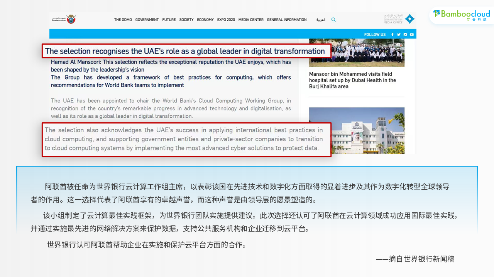494x277 pixels.
Task: Open the Instagram social icon
Action: point(405,35)
